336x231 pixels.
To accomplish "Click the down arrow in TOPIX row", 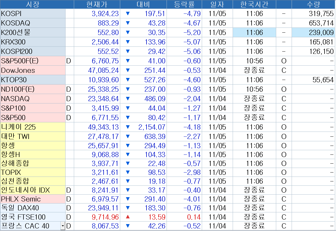I will tap(128, 173).
